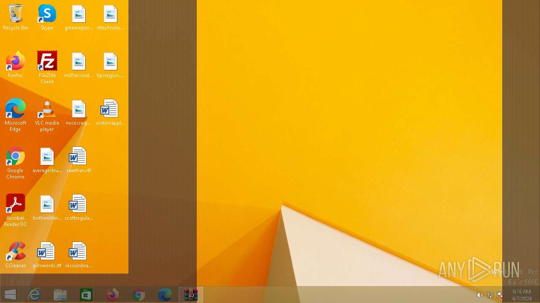Select the FileZilla Client desktop shortcut
This screenshot has width=540, height=303.
pos(47,67)
